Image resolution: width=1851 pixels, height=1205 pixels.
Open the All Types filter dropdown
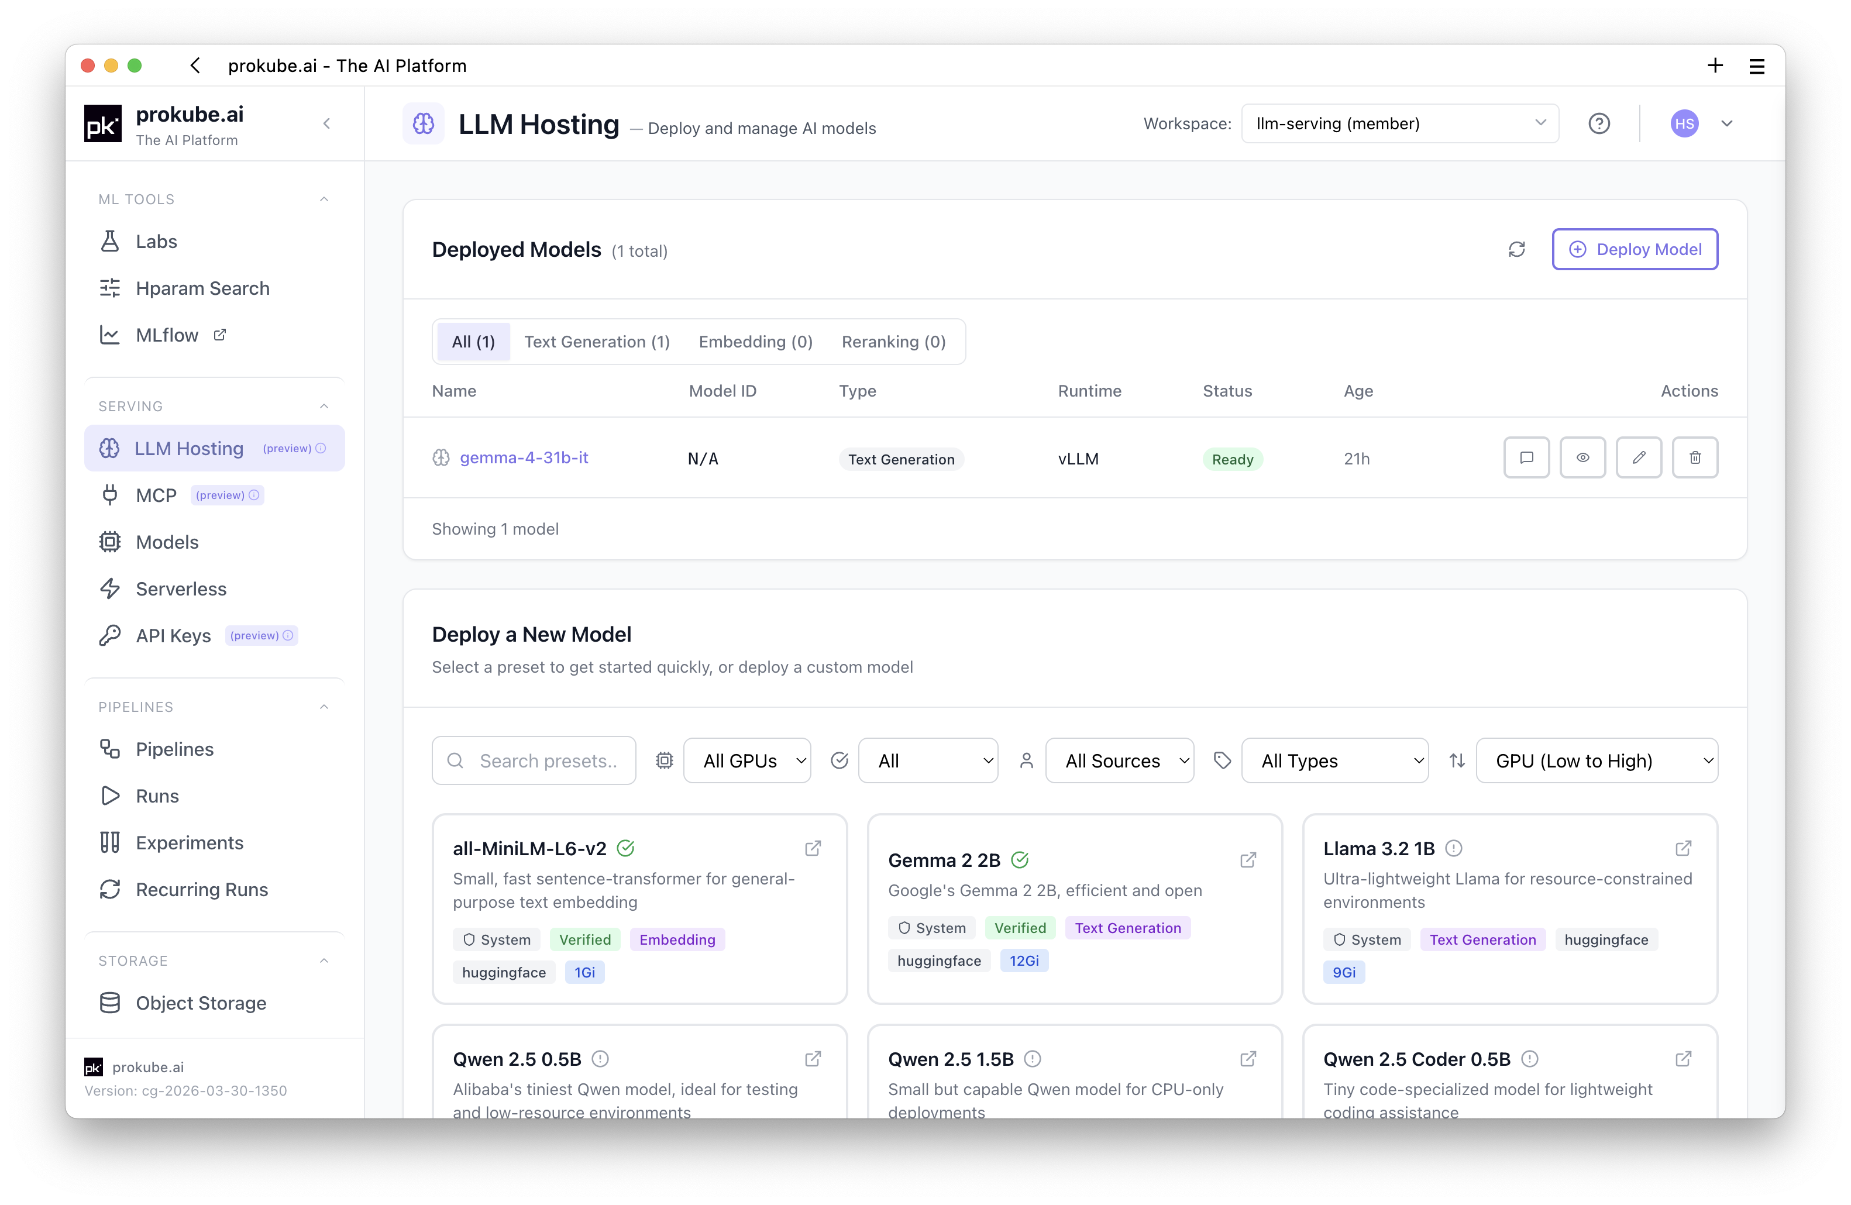[1334, 761]
